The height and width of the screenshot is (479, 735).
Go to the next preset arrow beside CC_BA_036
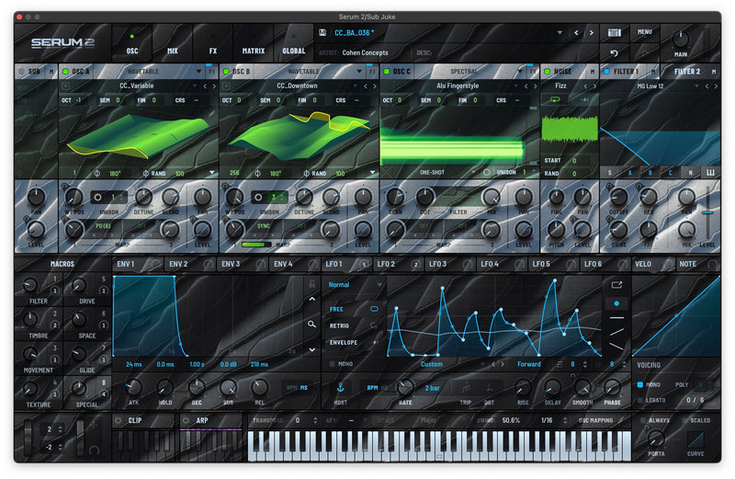point(591,33)
